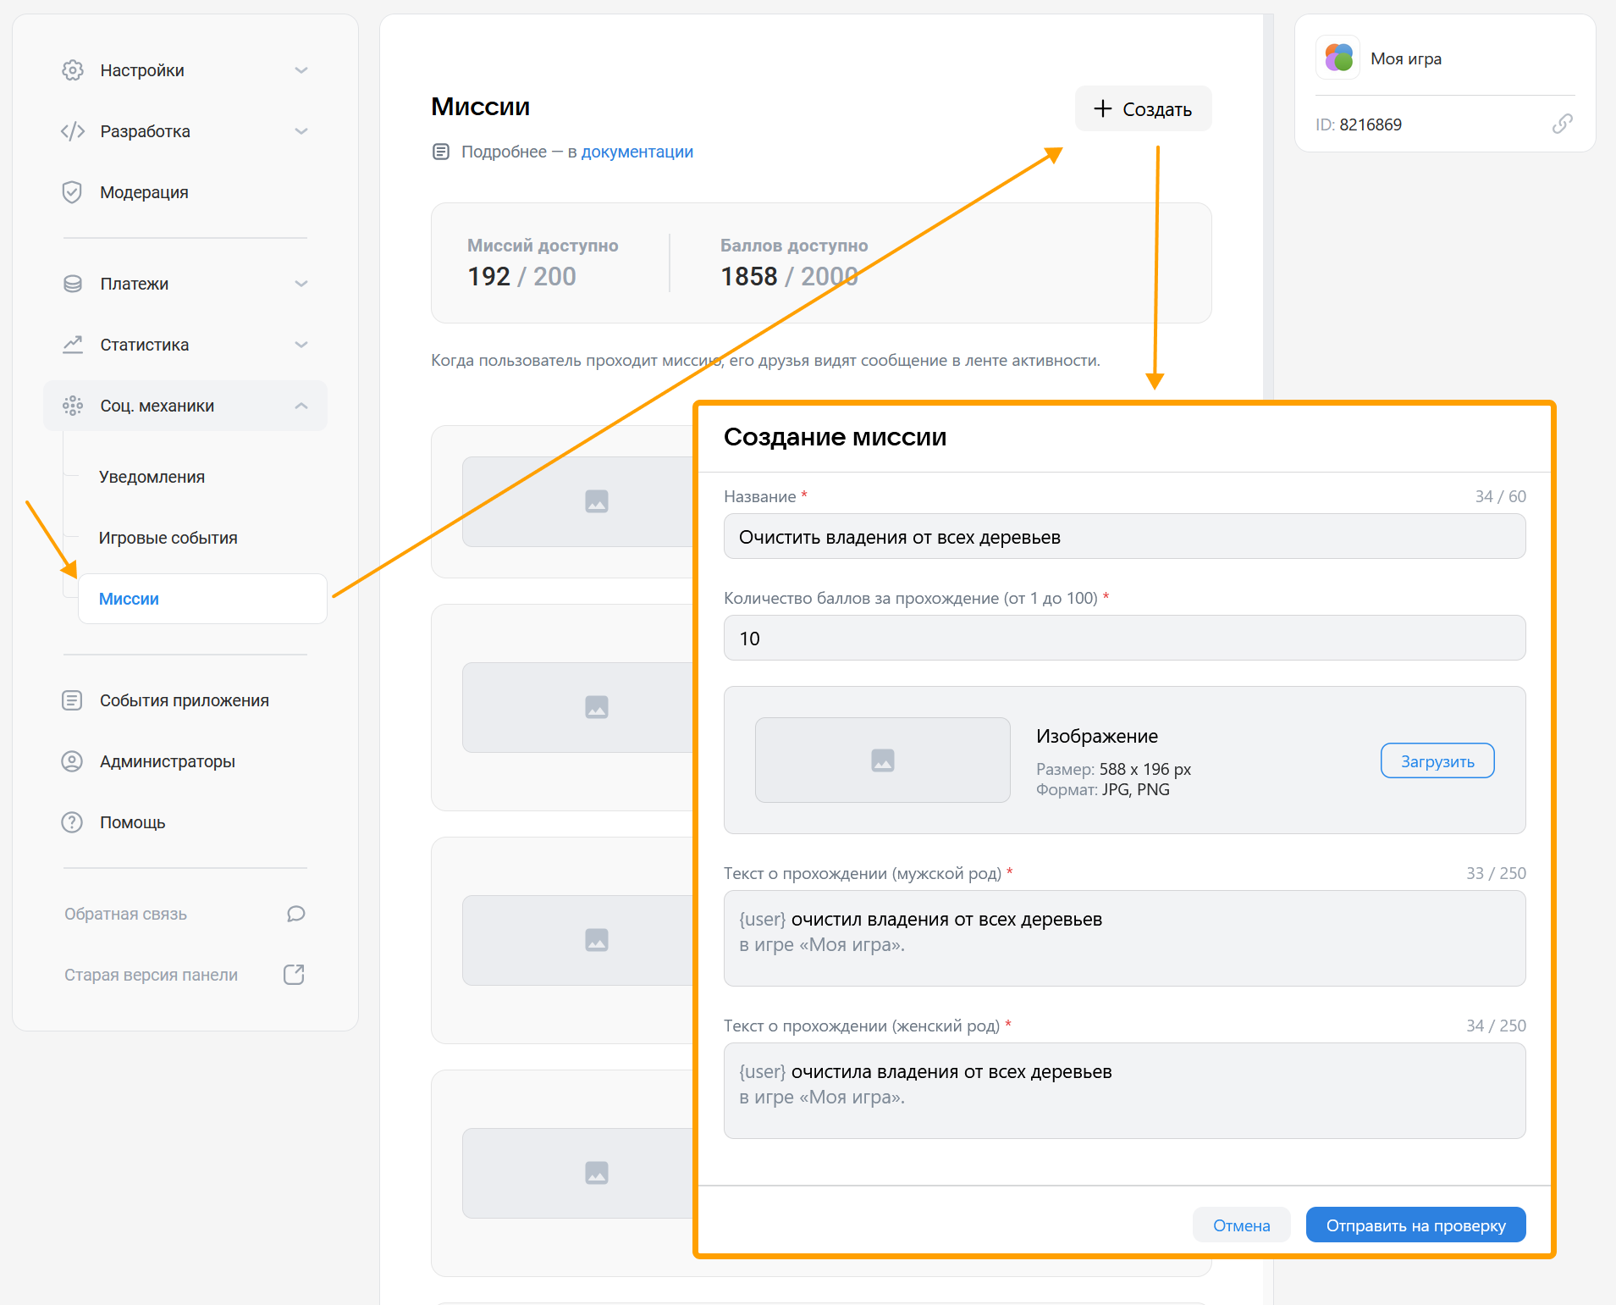Select the Missions item in sidebar

click(x=129, y=599)
